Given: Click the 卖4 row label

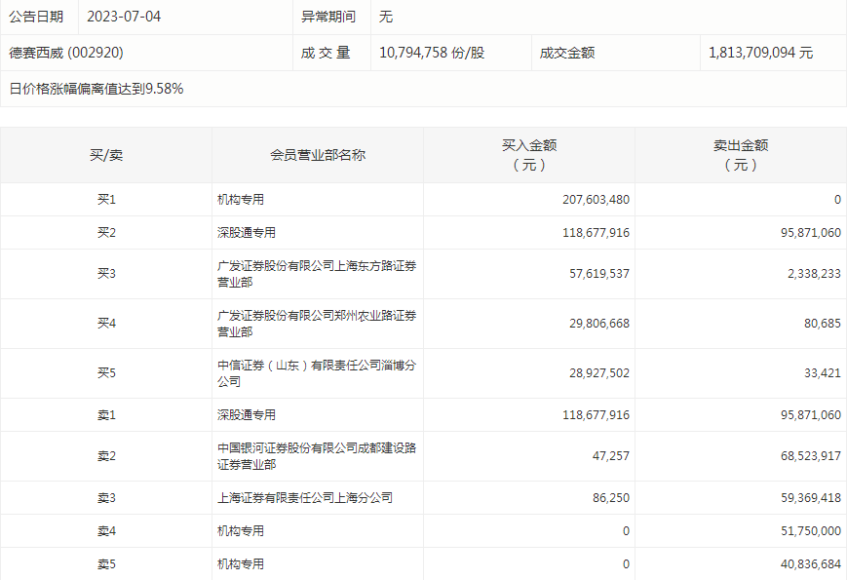Looking at the screenshot, I should [x=106, y=531].
